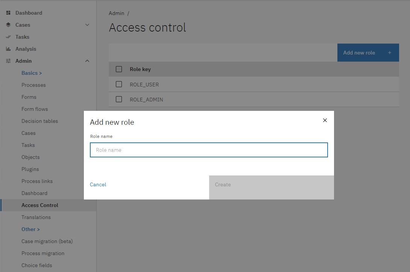Image resolution: width=410 pixels, height=272 pixels.
Task: Expand the Cases menu chevron
Action: tap(87, 25)
